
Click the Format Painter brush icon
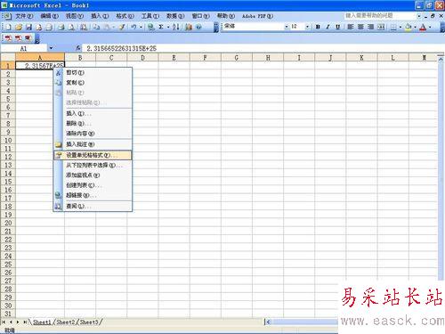(x=122, y=27)
